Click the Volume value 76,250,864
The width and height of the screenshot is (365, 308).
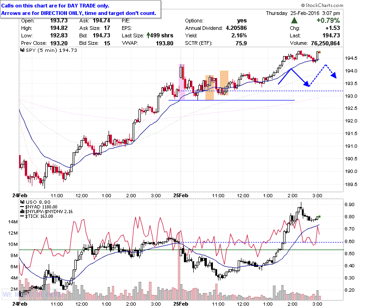pos(325,43)
